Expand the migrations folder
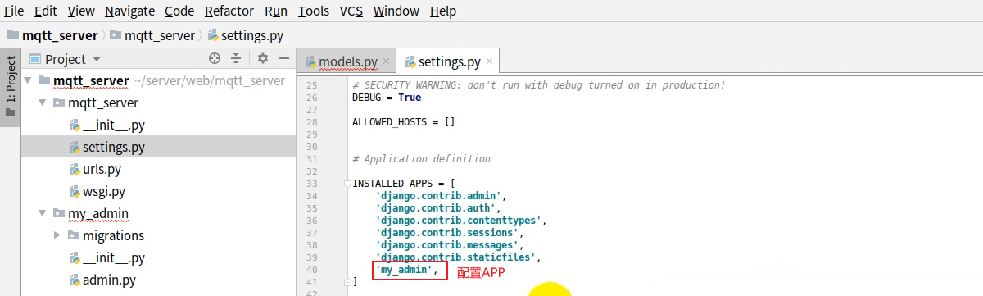 point(57,236)
